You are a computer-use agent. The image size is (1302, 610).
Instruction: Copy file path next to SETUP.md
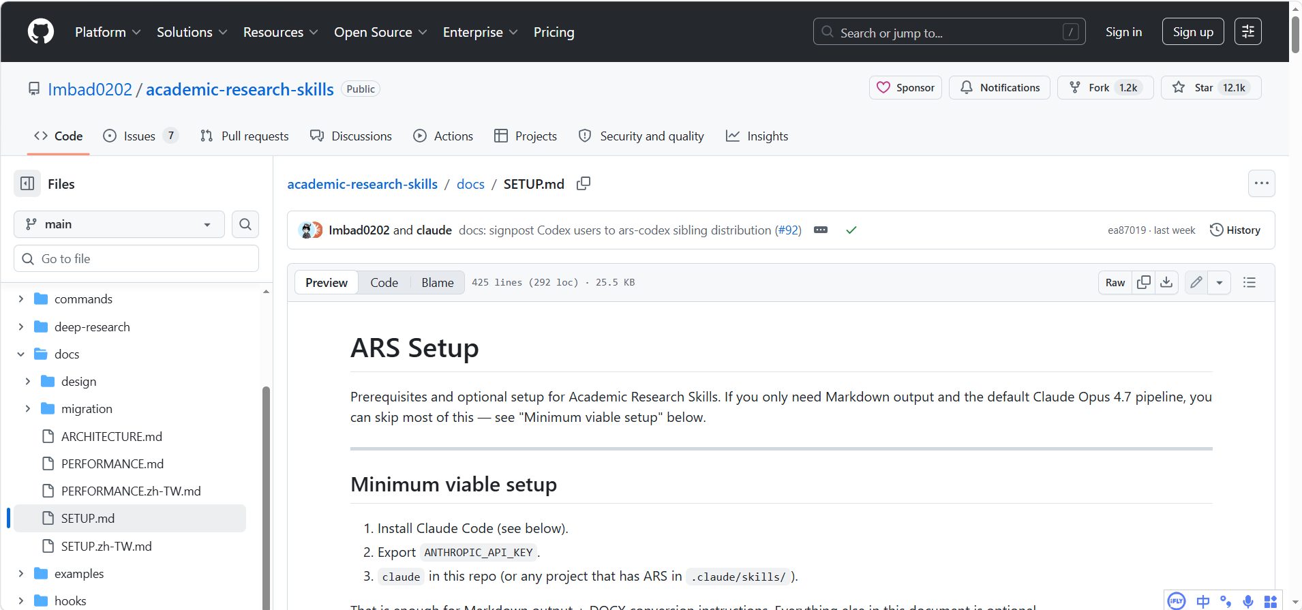(x=584, y=183)
